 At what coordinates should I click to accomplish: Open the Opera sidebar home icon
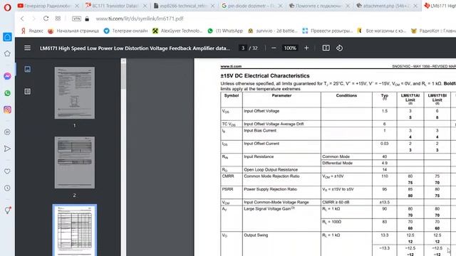7,37
